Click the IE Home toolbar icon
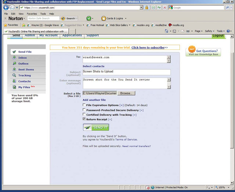Screen dimensions: 235x192 click(166, 31)
